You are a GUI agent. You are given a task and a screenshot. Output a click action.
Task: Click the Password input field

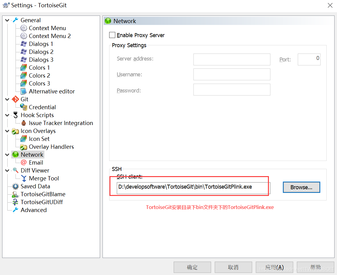point(232,89)
